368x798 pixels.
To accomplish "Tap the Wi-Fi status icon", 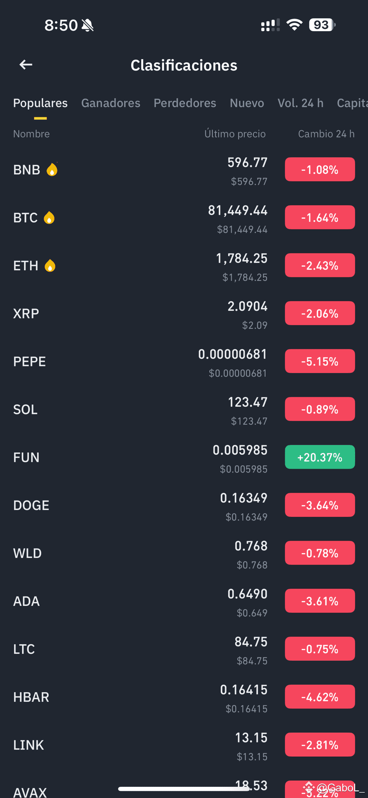I will (x=294, y=25).
